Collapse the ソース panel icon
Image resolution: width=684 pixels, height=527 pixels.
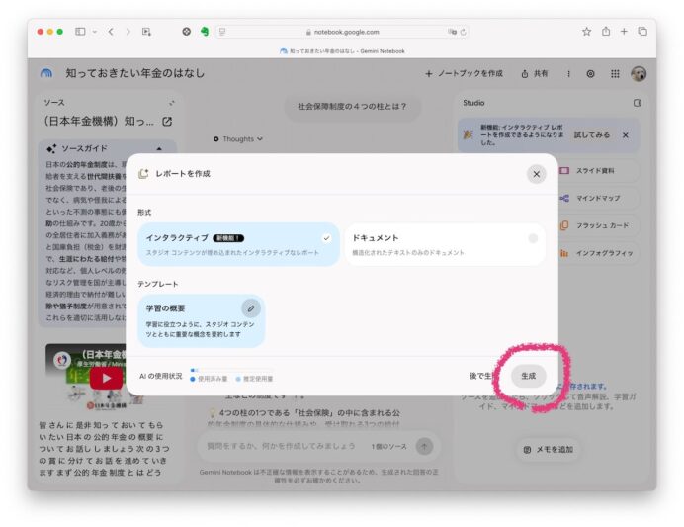[171, 103]
